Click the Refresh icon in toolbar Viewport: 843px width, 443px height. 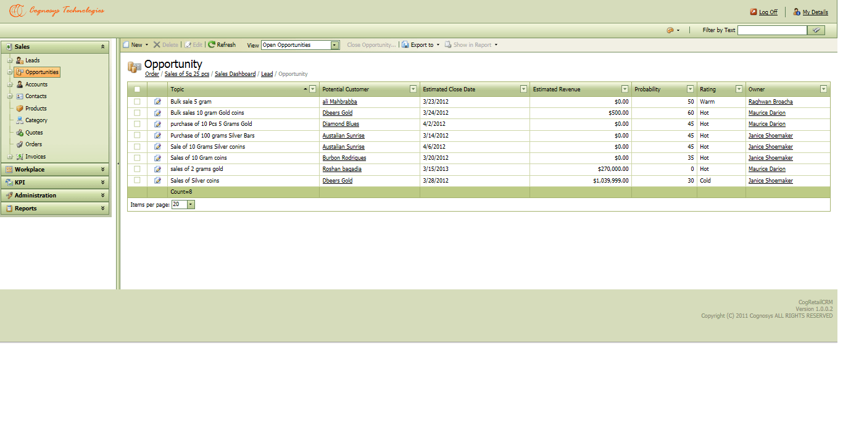[212, 44]
